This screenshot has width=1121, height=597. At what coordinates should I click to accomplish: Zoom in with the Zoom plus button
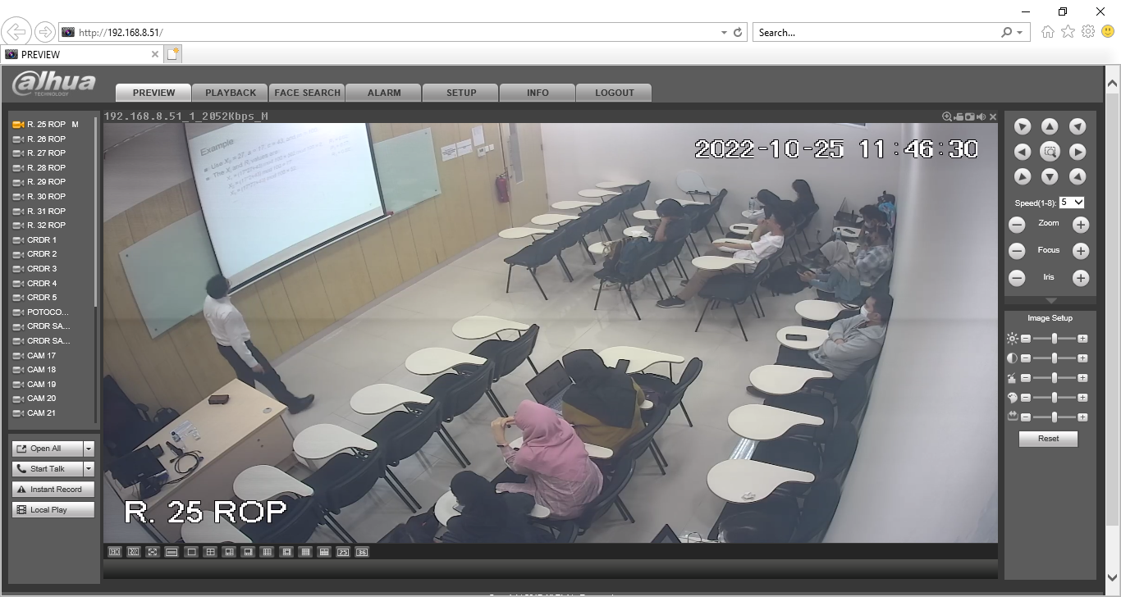pyautogui.click(x=1081, y=225)
